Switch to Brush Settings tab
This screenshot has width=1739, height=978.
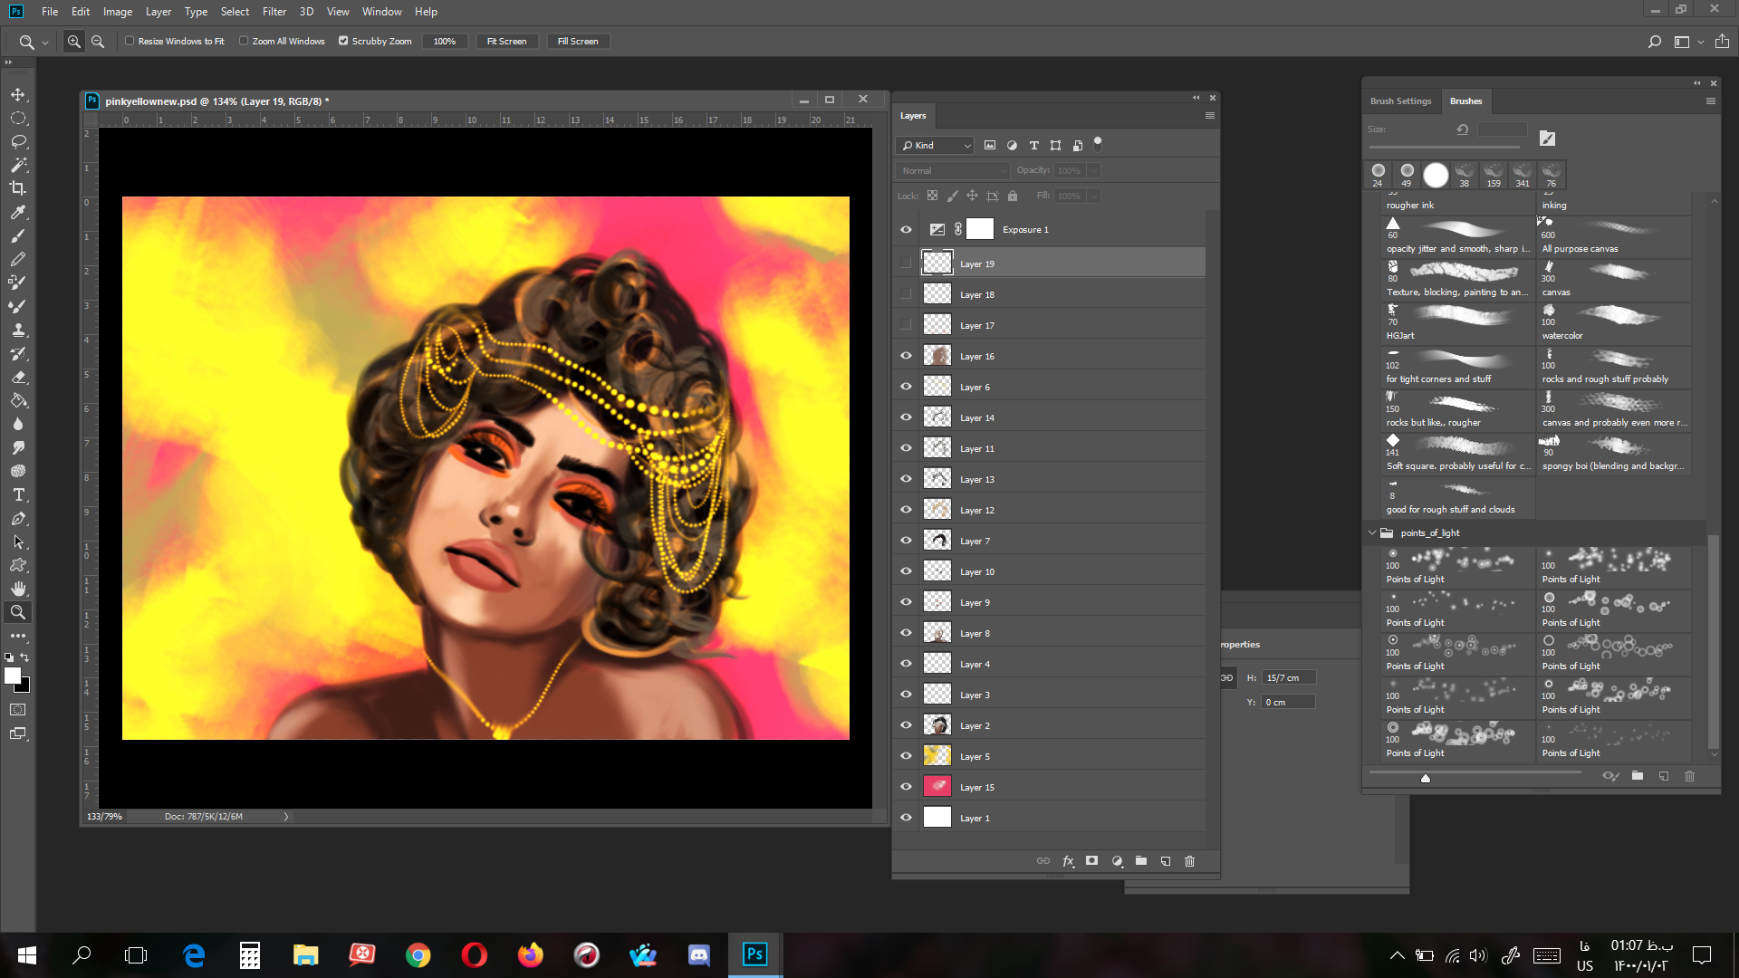coord(1400,101)
